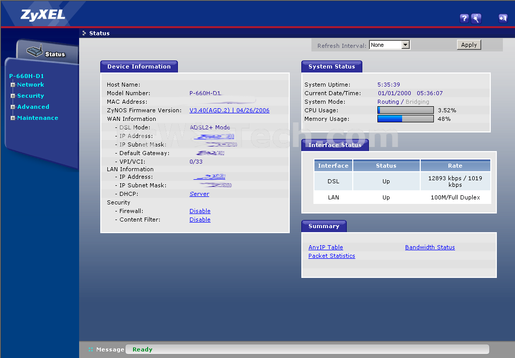Click the router Status icon in sidebar
This screenshot has height=358, width=515.
34,51
